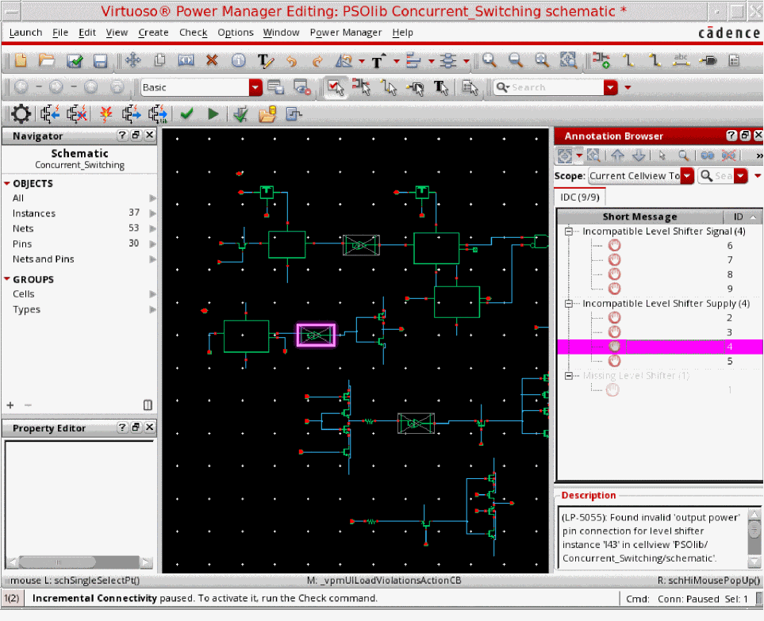Open the Scope Current Cellview dropdown
This screenshot has width=764, height=621.
pyautogui.click(x=687, y=175)
